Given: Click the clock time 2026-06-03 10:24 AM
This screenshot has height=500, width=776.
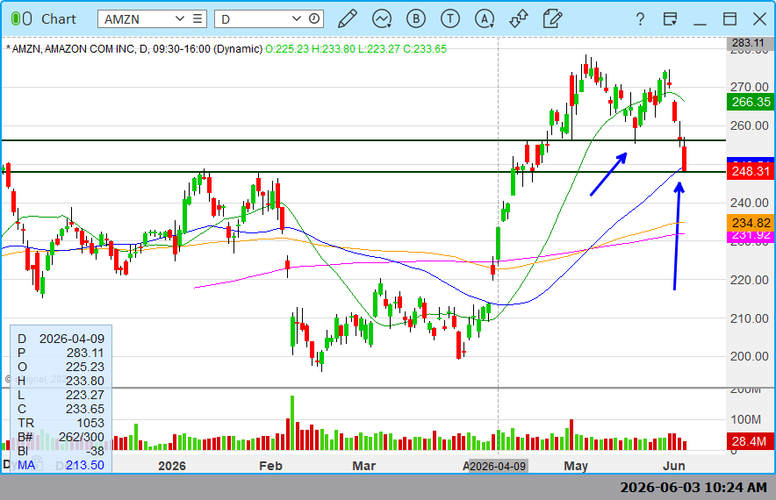Looking at the screenshot, I should [693, 488].
